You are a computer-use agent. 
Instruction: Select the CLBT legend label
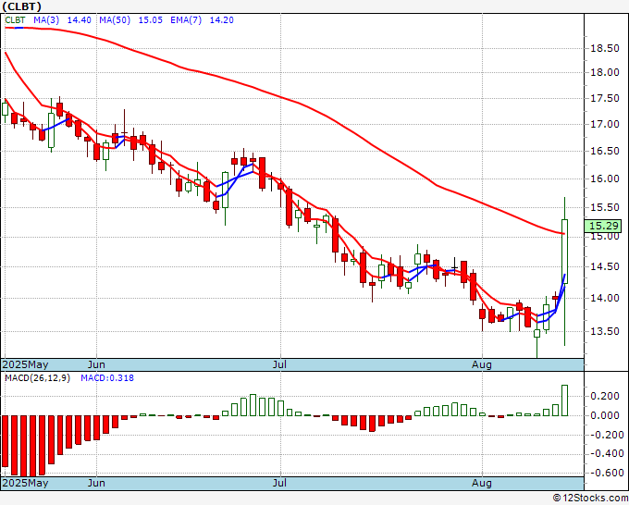click(15, 20)
